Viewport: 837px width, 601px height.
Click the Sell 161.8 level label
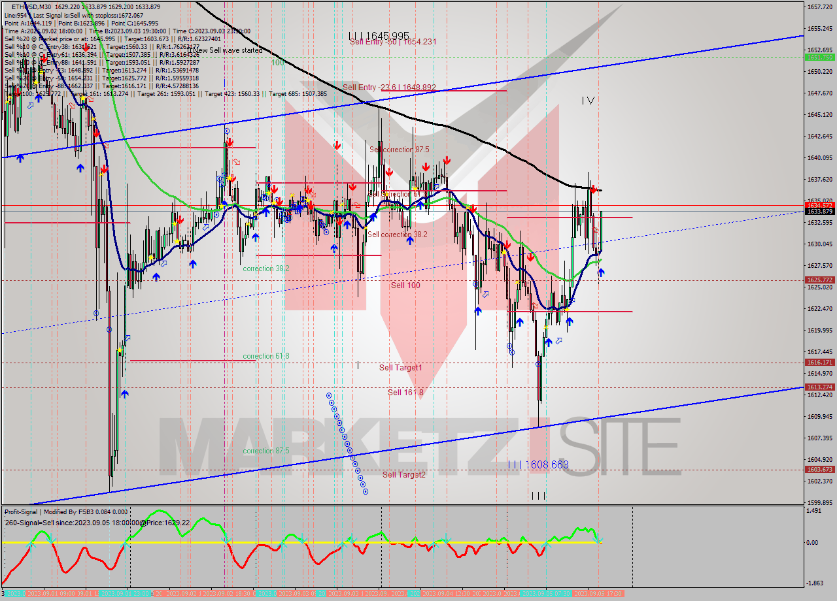coord(405,393)
